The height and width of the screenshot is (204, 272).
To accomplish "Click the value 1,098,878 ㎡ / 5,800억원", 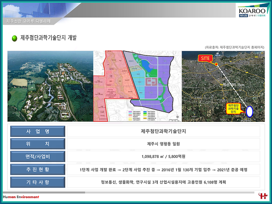I will [163, 157].
